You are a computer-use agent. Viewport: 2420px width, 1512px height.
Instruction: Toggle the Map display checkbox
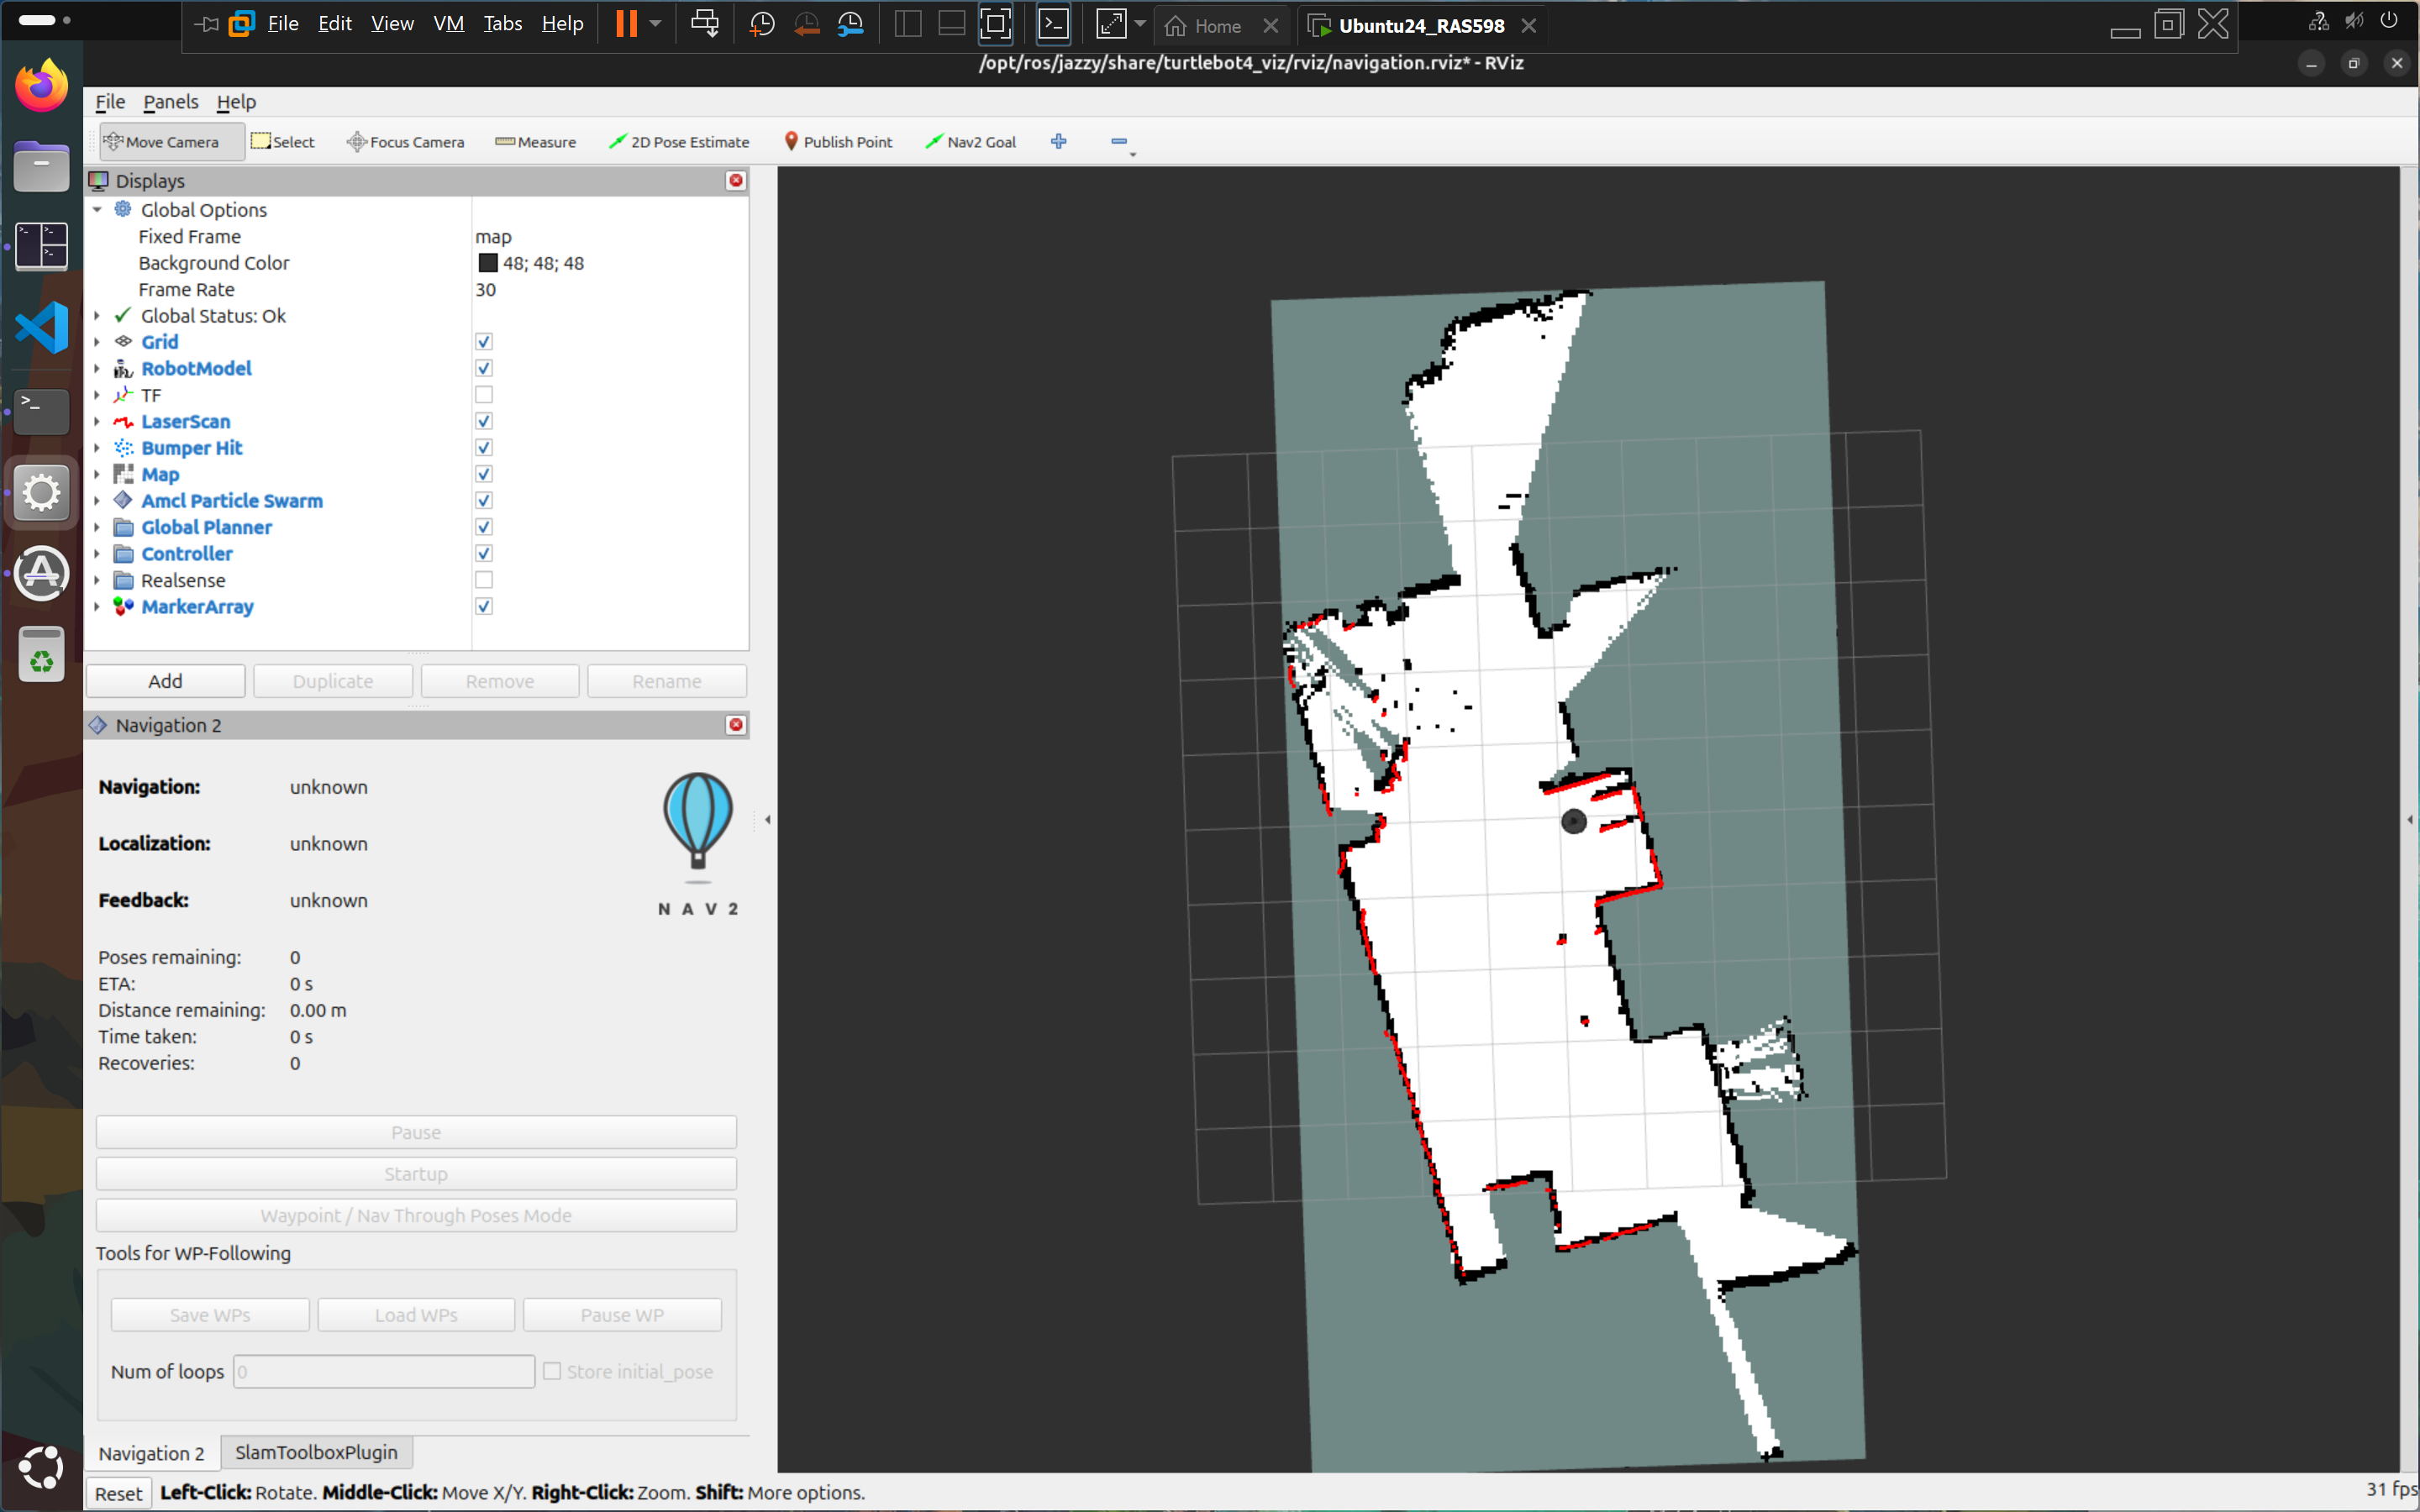[x=484, y=474]
